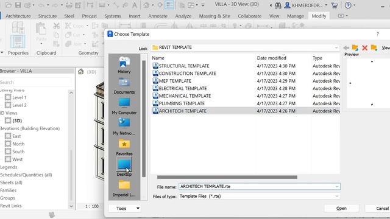
Task: Open the Massing & Site ribbon tab
Action: pyautogui.click(x=214, y=16)
